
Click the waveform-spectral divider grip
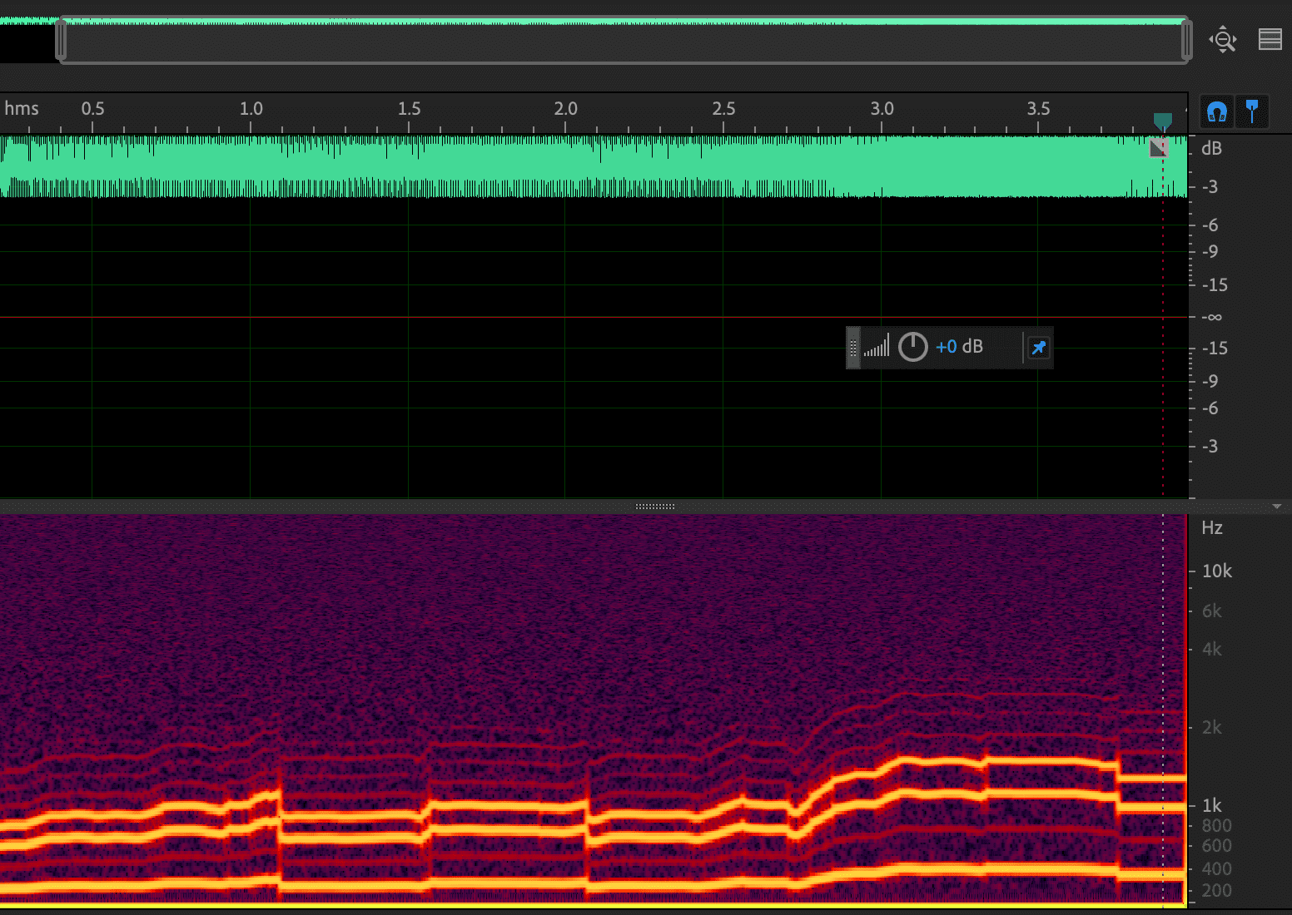(655, 506)
